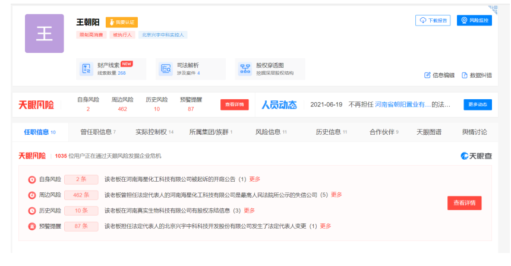
Task: Open the 股权穿透图 equity chart icon
Action: tap(245, 69)
